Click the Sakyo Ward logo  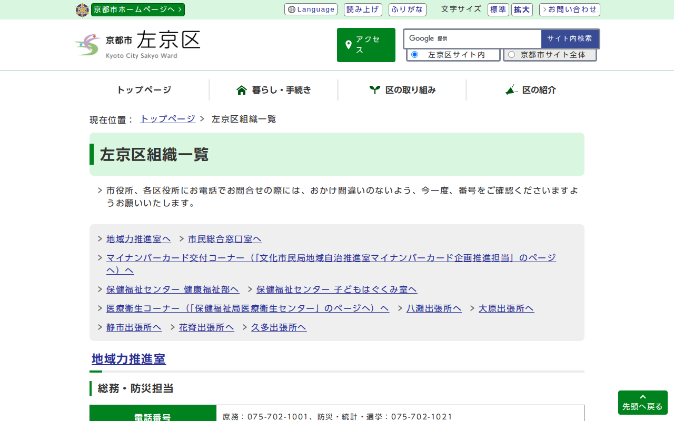138,45
